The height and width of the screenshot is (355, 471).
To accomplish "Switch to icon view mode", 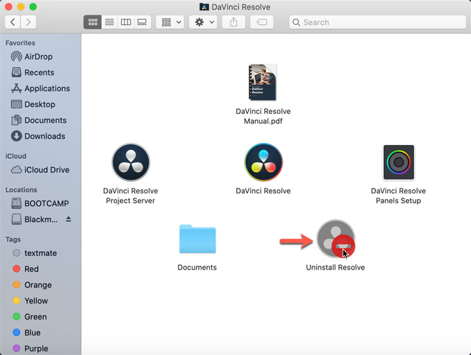I will click(92, 22).
